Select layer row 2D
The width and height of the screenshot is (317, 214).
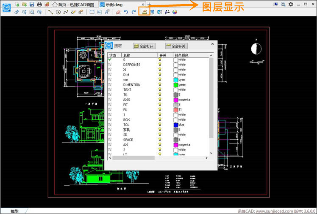click(x=158, y=135)
